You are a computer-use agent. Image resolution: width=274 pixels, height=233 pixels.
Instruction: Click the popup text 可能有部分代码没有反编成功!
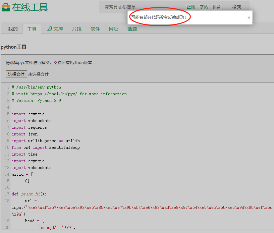coord(159,17)
